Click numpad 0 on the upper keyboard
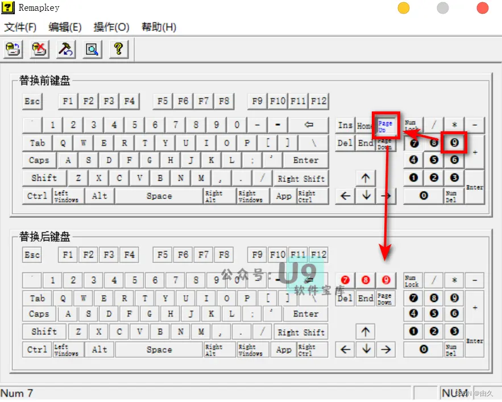This screenshot has width=502, height=402. click(x=424, y=196)
